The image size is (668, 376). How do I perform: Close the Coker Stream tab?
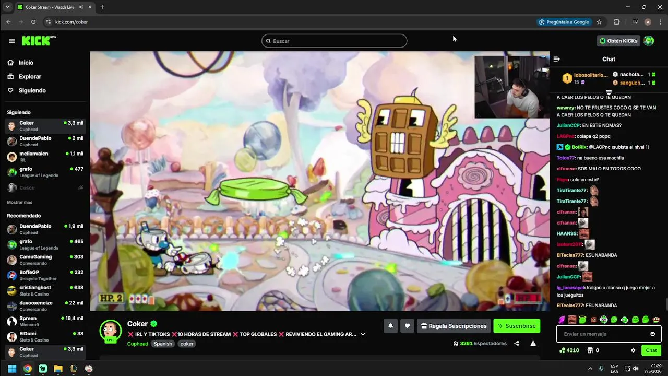pyautogui.click(x=89, y=7)
